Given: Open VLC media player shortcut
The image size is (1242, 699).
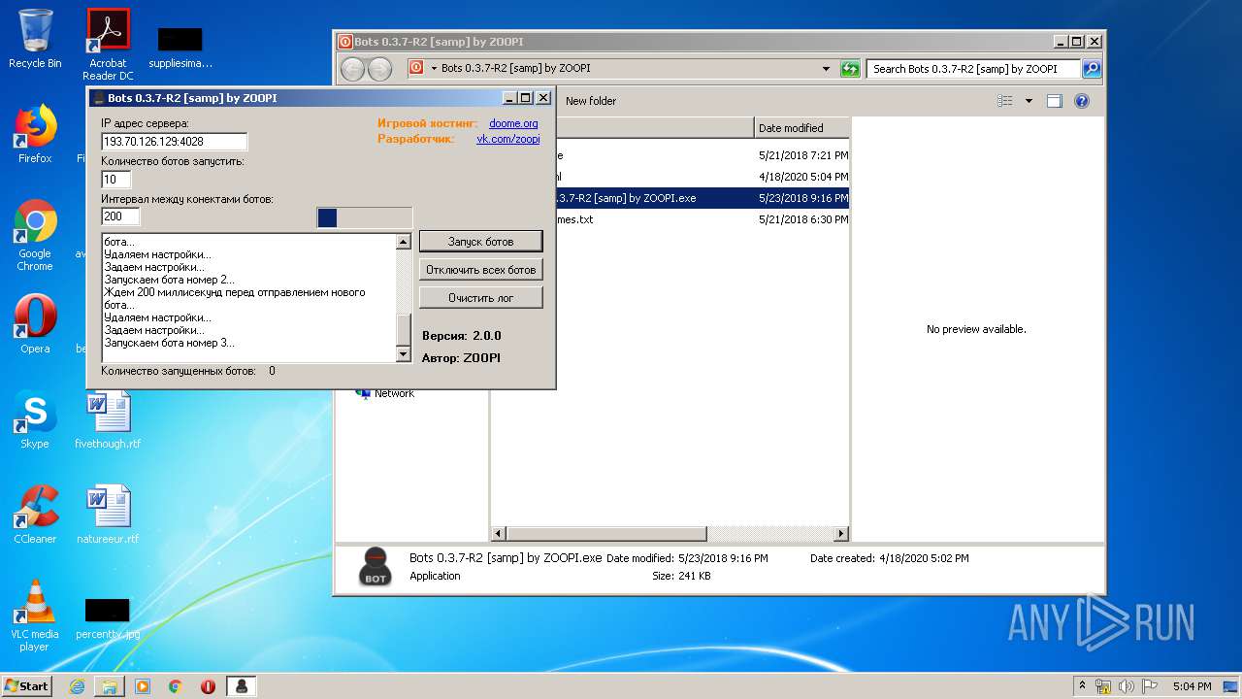Looking at the screenshot, I should tap(35, 616).
